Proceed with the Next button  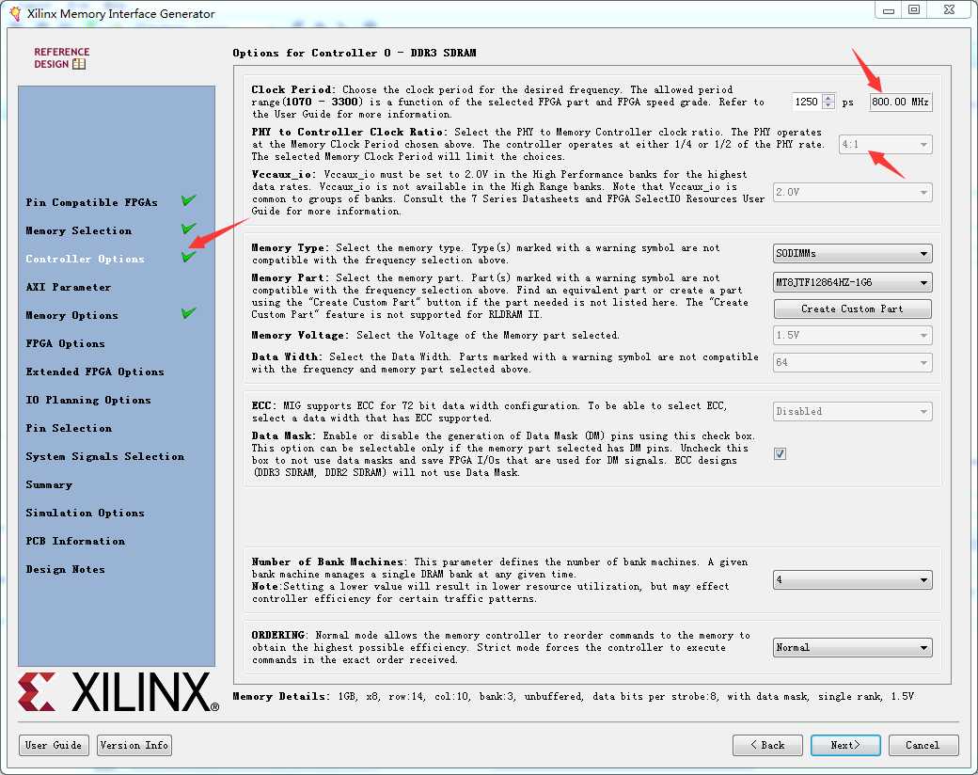click(845, 745)
